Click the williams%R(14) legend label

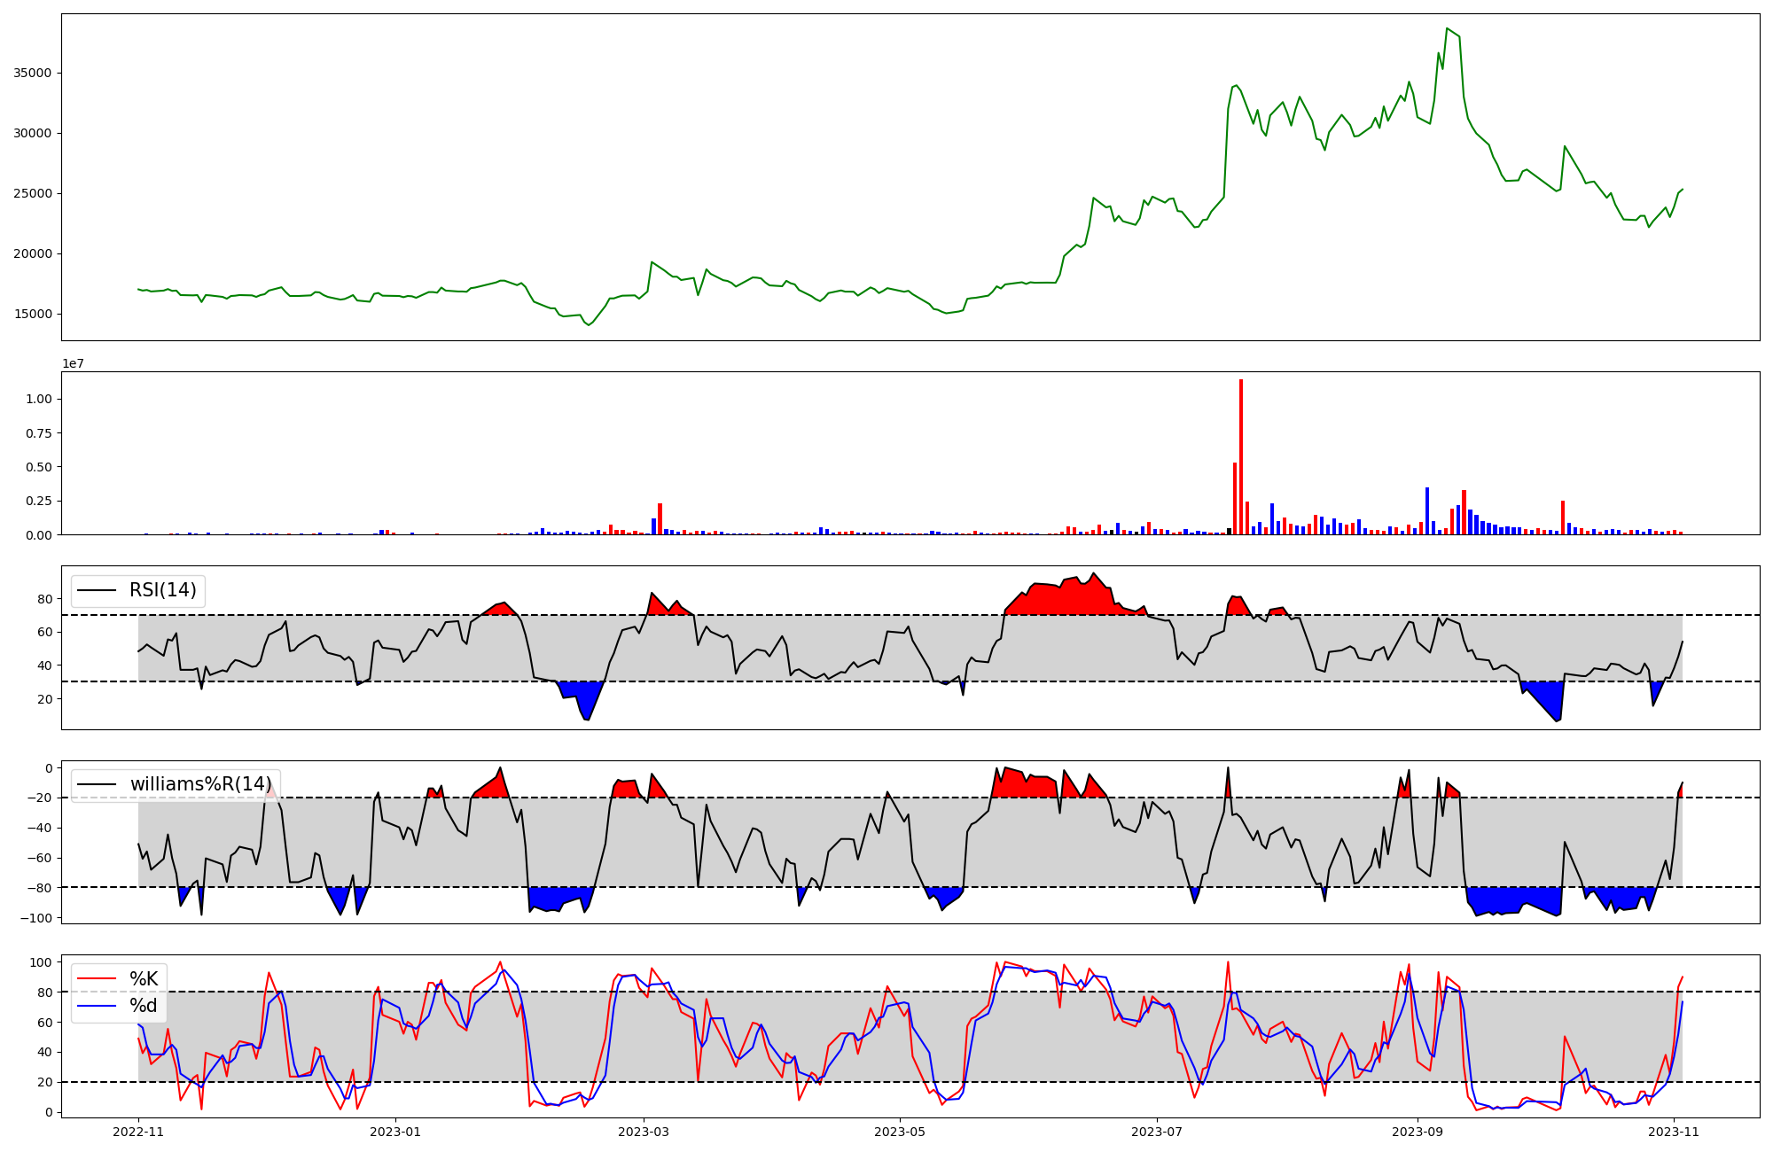[200, 784]
